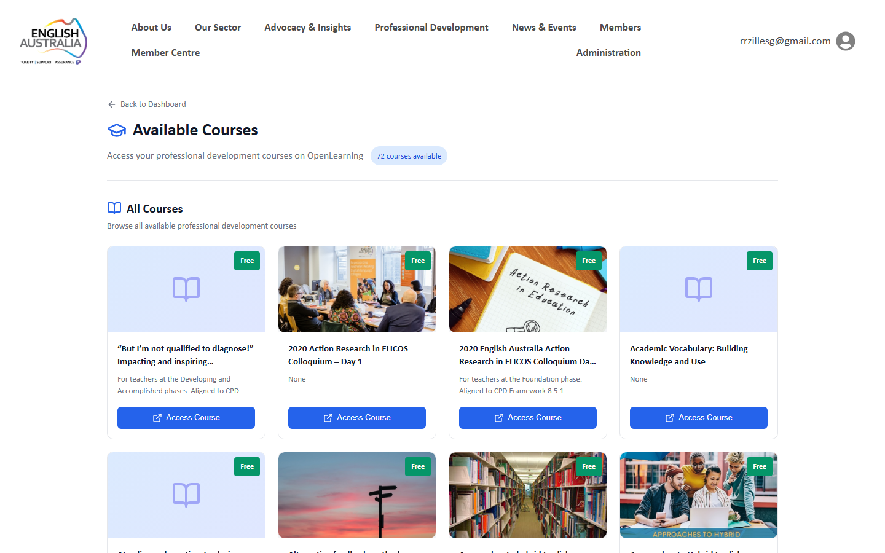The width and height of the screenshot is (885, 553).
Task: Click the English Australia logo
Action: click(x=53, y=41)
